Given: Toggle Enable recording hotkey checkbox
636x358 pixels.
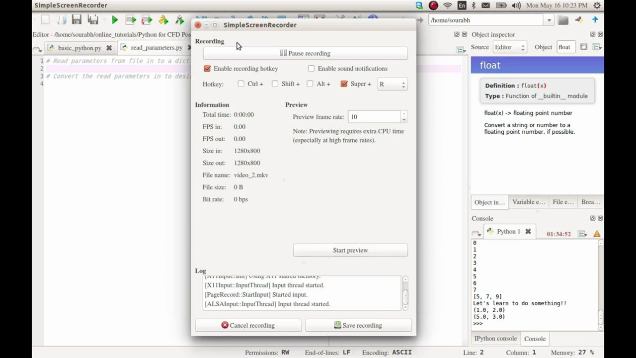Looking at the screenshot, I should point(207,69).
